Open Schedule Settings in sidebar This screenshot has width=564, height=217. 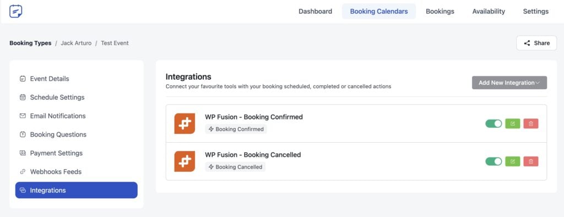(x=76, y=97)
